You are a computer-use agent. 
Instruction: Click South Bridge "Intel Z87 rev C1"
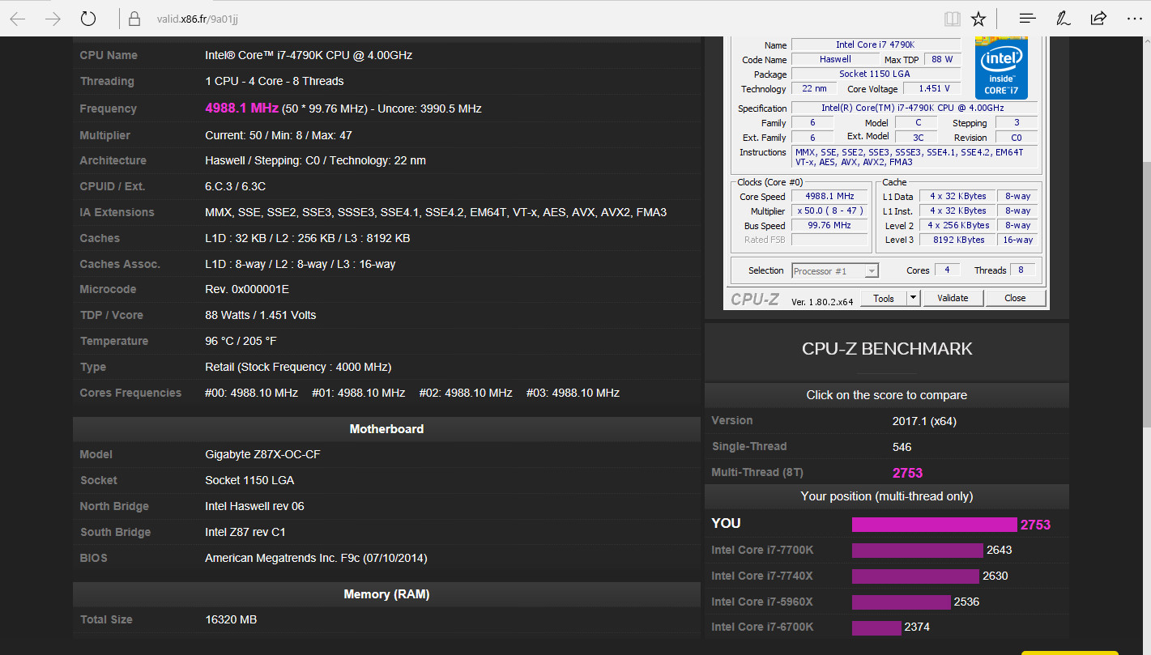(245, 532)
